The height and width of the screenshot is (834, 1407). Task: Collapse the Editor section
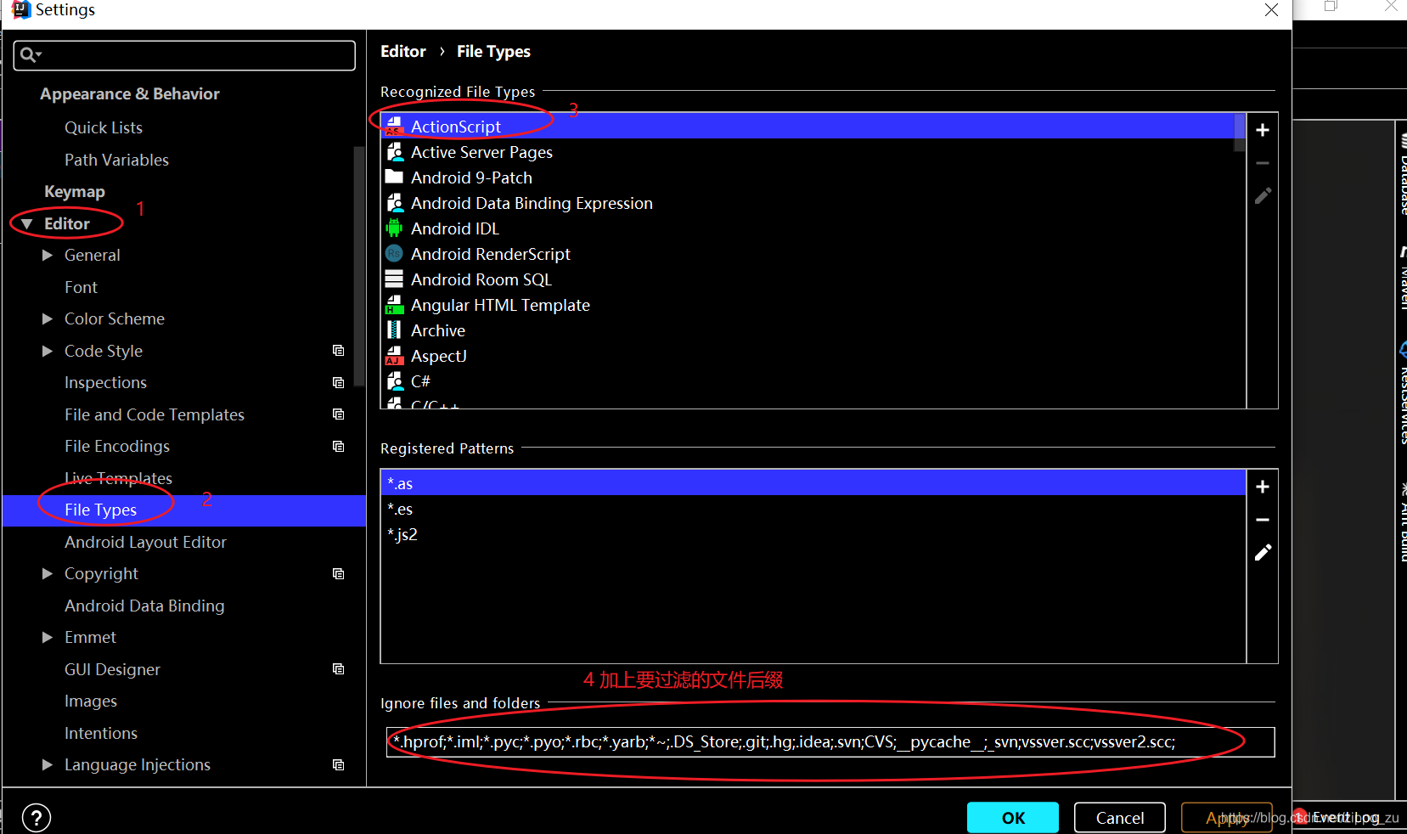[27, 224]
